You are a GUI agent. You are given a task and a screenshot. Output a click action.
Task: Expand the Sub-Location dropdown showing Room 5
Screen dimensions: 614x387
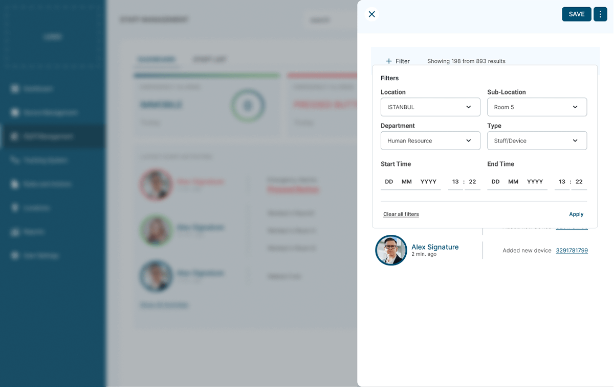coord(537,107)
